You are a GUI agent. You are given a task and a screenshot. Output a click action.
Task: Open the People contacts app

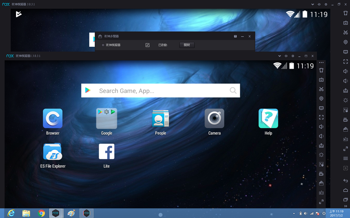(160, 119)
